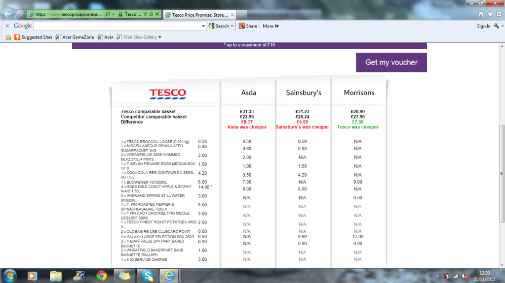Open the IE tools gear icon
The width and height of the screenshot is (505, 283).
[499, 14]
